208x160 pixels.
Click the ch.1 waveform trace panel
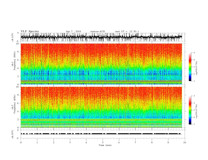tap(103, 37)
